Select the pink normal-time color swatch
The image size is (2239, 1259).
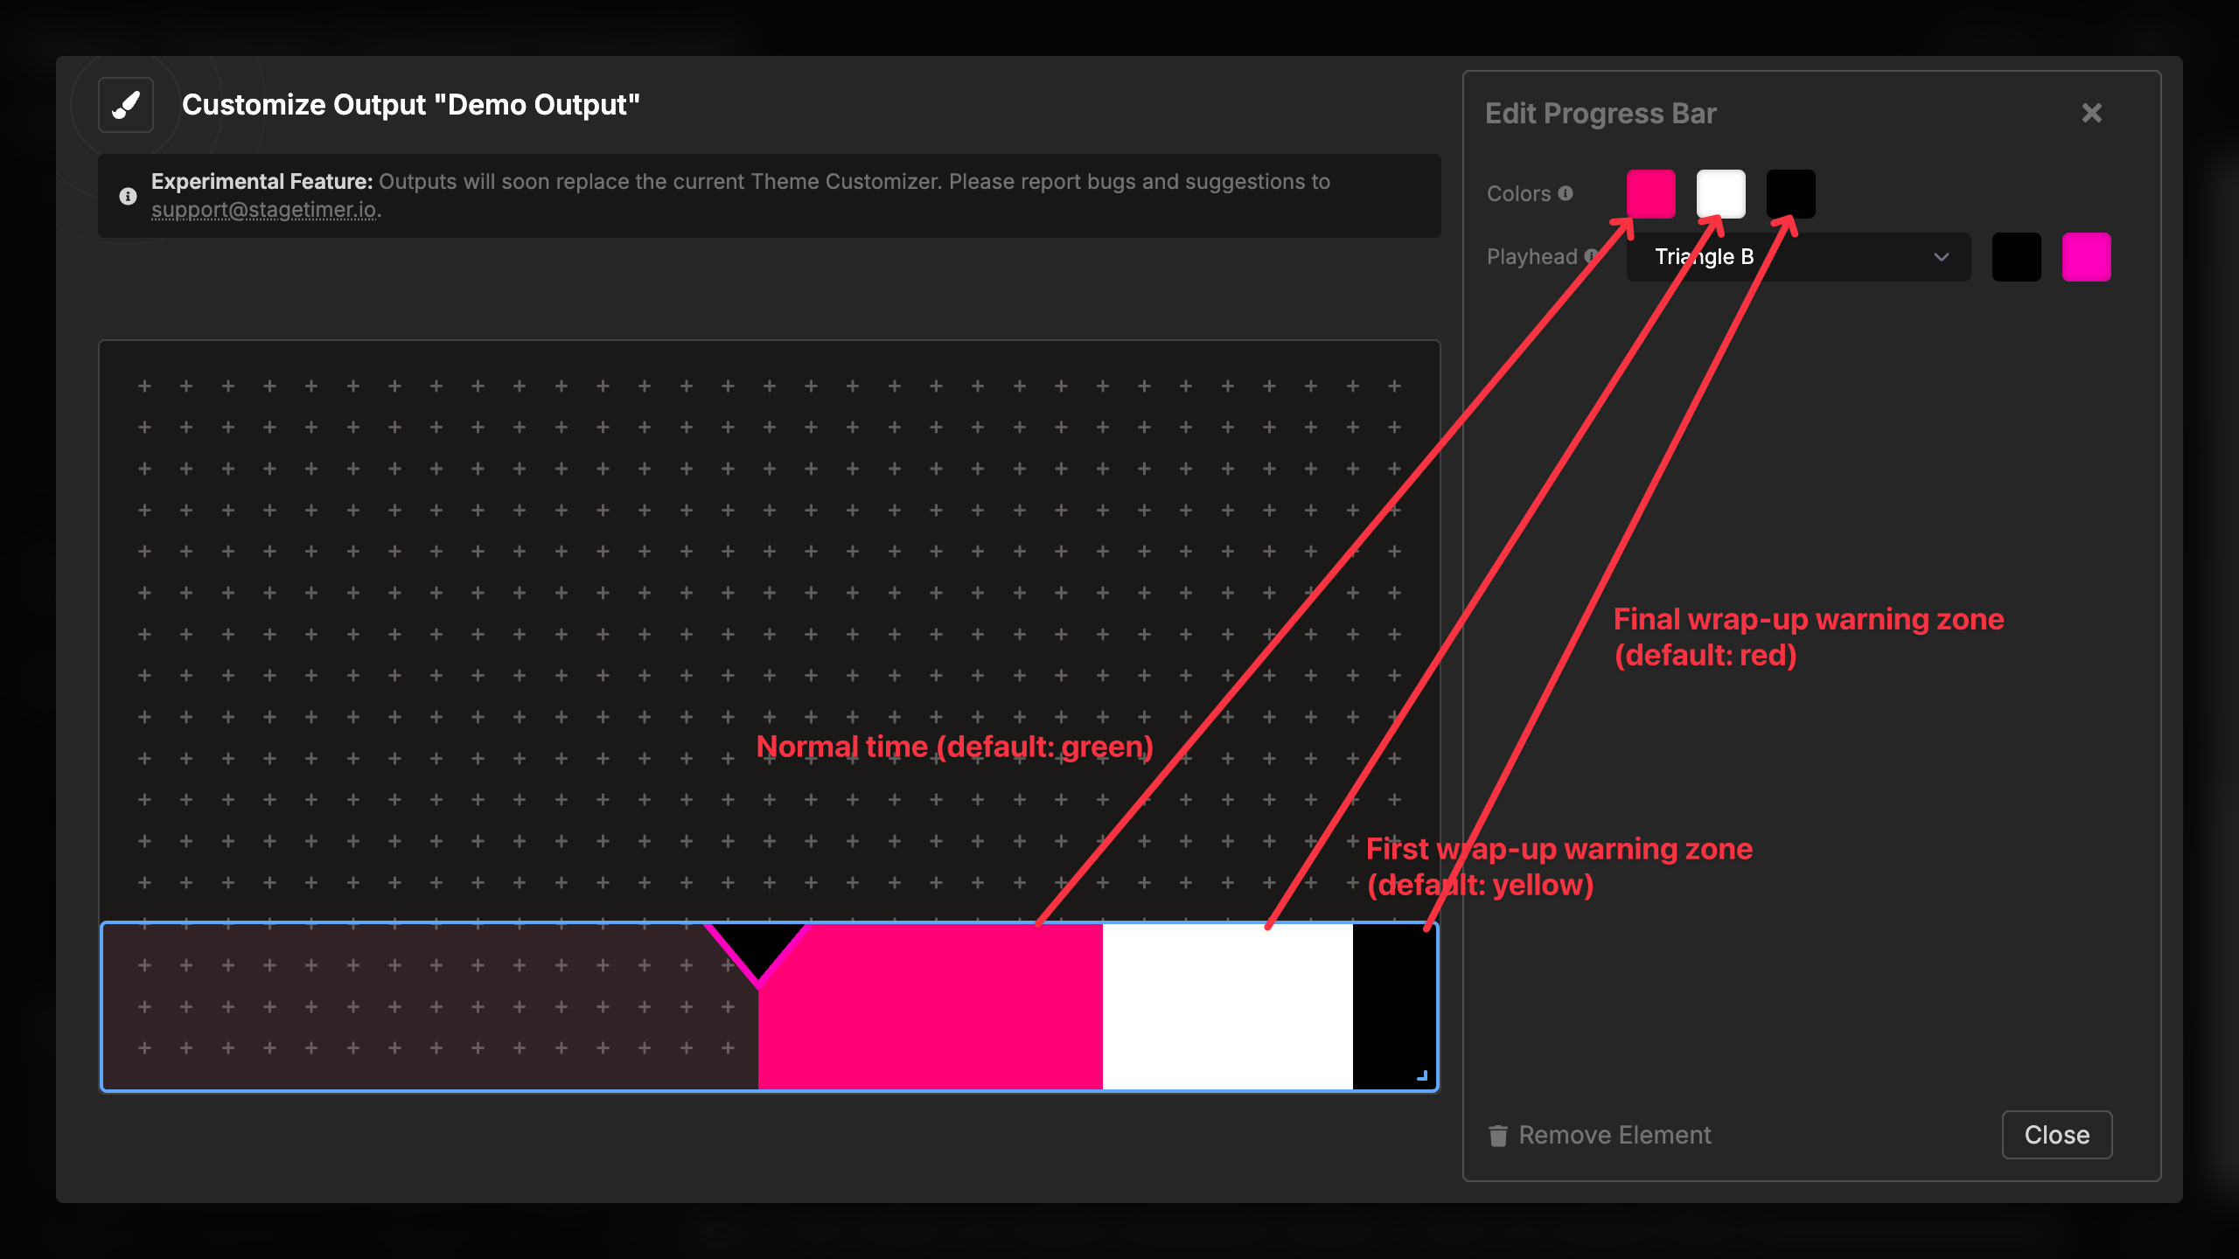pyautogui.click(x=1651, y=192)
